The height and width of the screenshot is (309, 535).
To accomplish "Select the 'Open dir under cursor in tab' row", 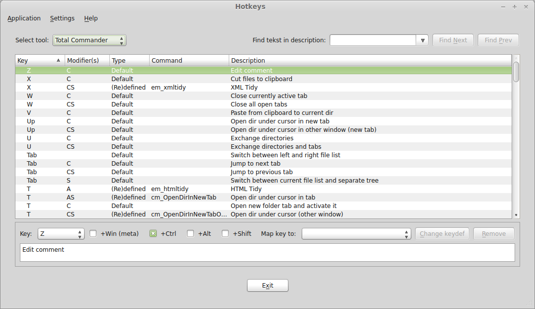I will pyautogui.click(x=264, y=198).
